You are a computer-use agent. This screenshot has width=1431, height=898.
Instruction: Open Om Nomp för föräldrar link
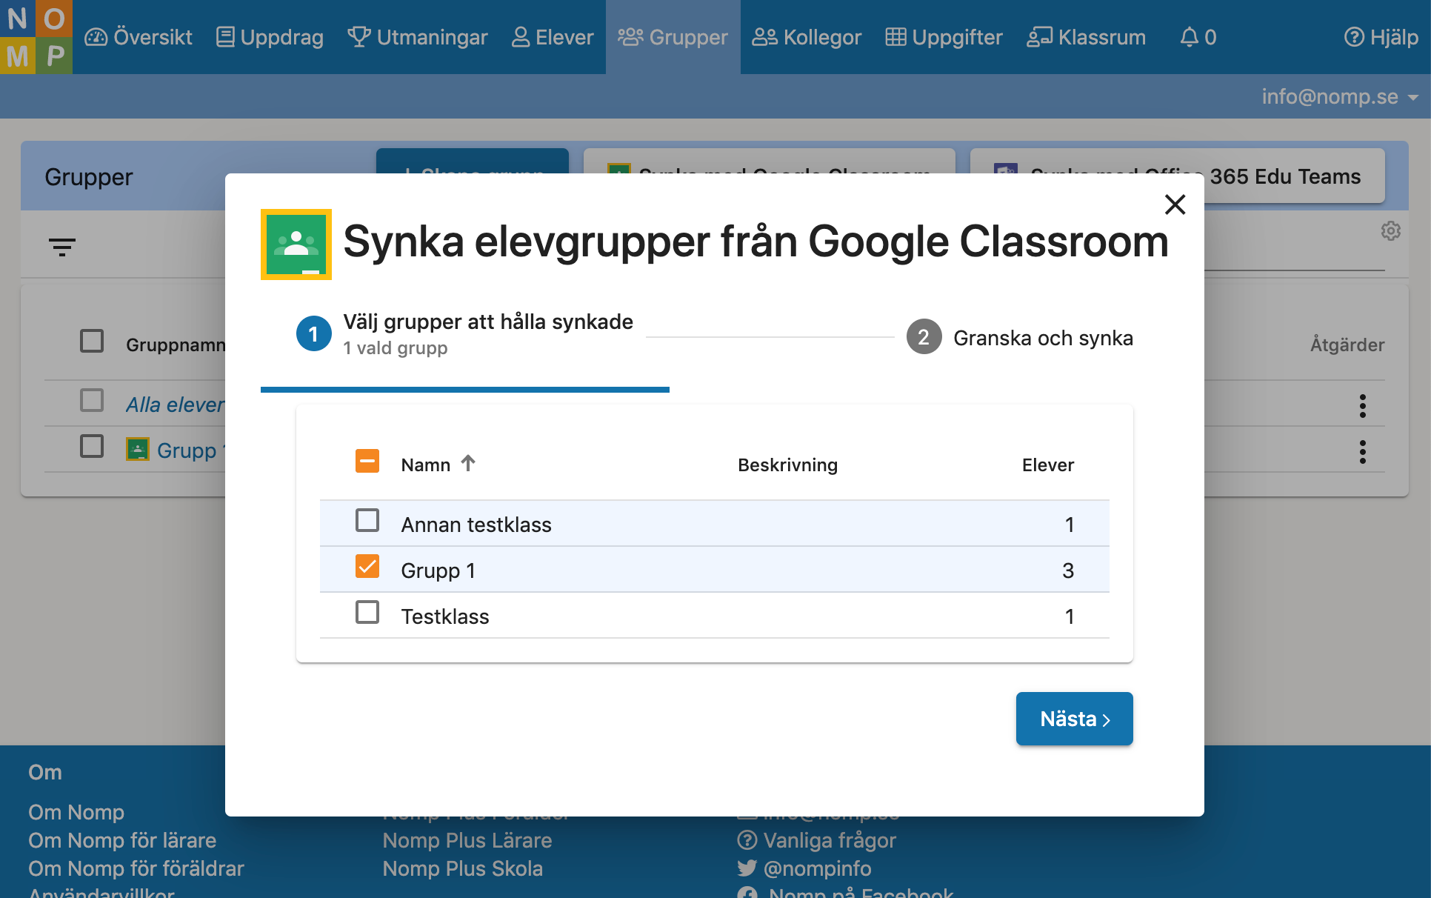click(136, 868)
